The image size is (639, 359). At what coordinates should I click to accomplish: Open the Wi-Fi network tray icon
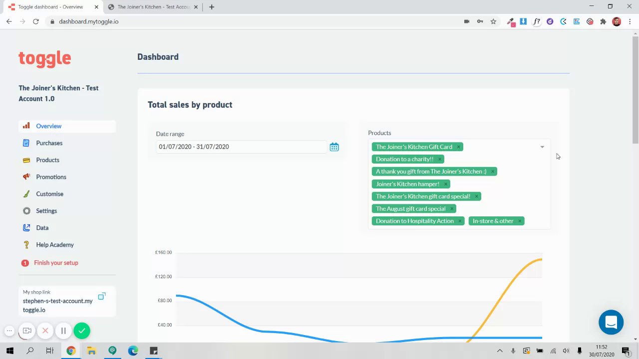pos(553,351)
